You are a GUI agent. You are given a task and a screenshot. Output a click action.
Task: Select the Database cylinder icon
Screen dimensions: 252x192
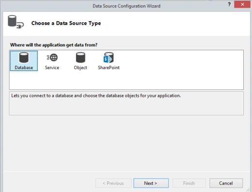(24, 58)
